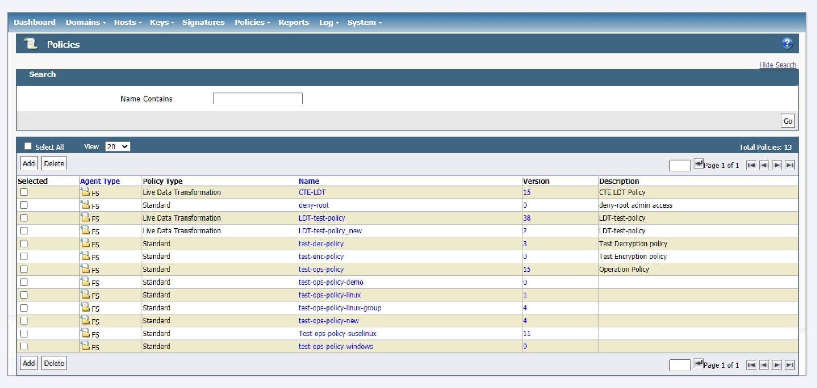The height and width of the screenshot is (388, 817).
Task: Tick checkbox for LDT-test-policy_new row
Action: click(x=24, y=231)
